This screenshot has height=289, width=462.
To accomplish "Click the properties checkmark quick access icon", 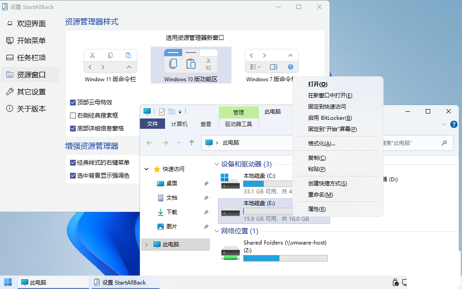I will point(162,111).
